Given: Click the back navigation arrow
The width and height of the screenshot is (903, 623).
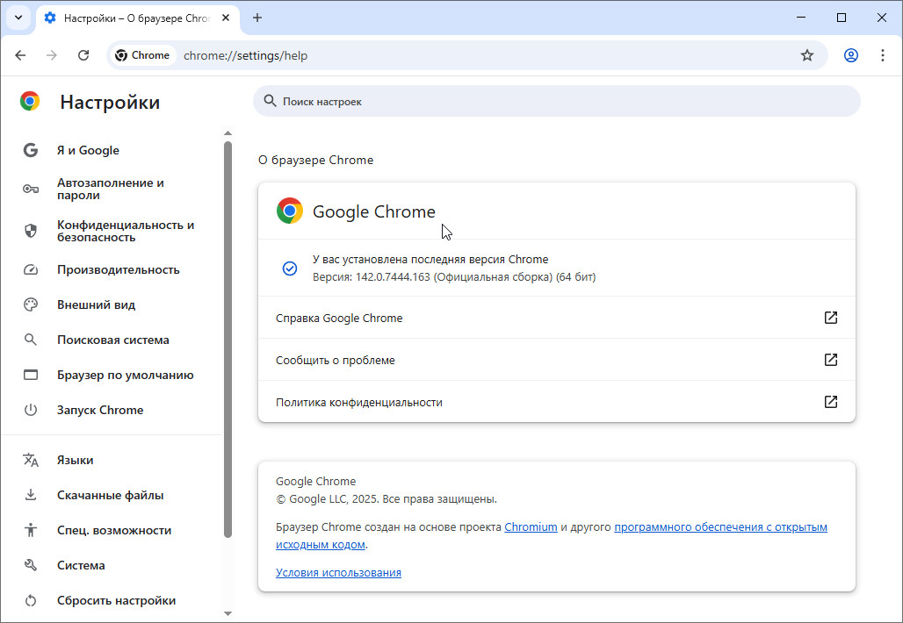Looking at the screenshot, I should (x=21, y=55).
